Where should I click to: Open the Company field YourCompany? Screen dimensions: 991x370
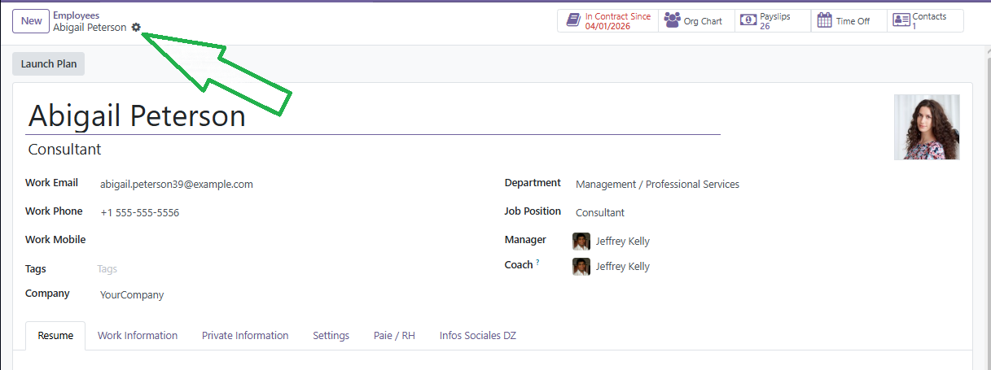coord(132,295)
